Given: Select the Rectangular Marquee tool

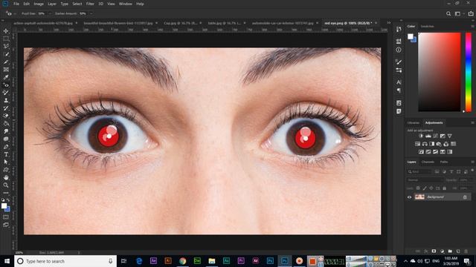Looking at the screenshot, I should [6, 39].
